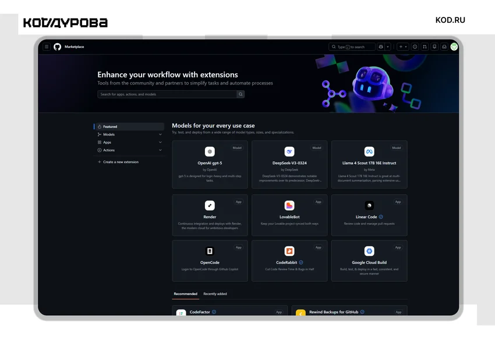
Task: Click the 'by Meta' publisher text
Action: pyautogui.click(x=369, y=170)
